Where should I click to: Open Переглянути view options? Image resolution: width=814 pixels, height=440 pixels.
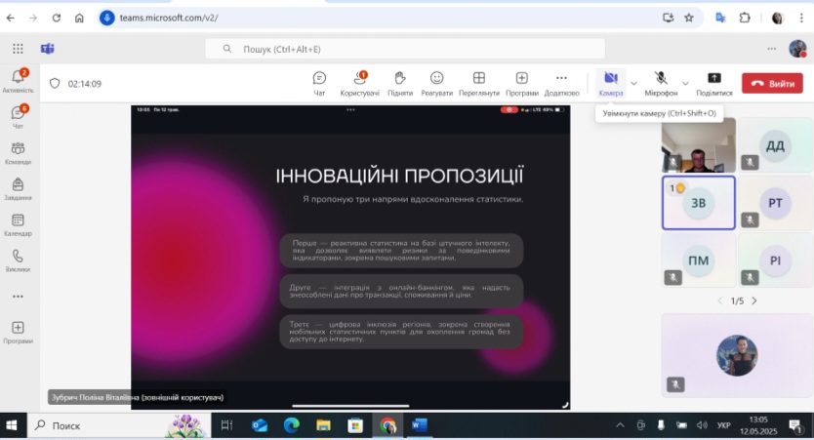(479, 82)
